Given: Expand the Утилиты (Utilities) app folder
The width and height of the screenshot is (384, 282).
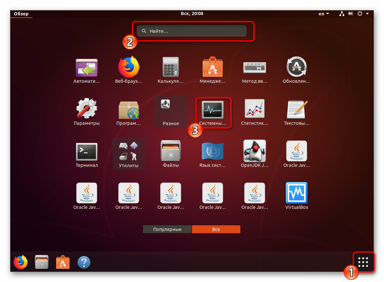Looking at the screenshot, I should 129,153.
